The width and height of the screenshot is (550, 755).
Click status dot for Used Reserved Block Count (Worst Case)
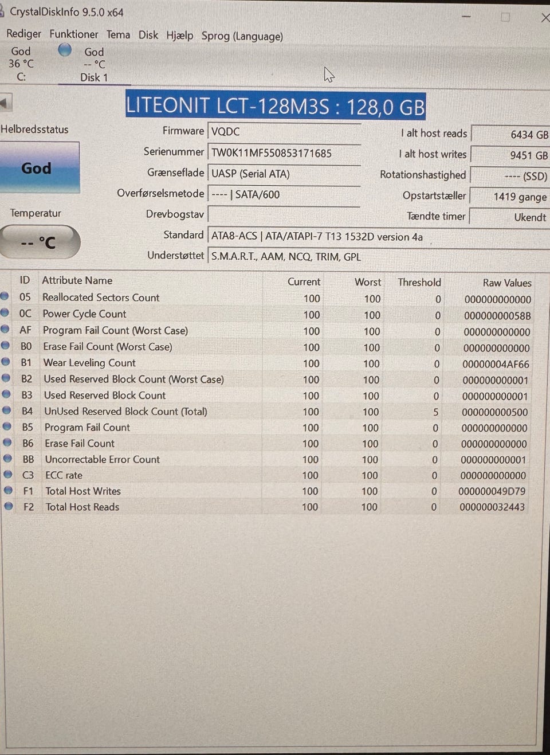6,378
